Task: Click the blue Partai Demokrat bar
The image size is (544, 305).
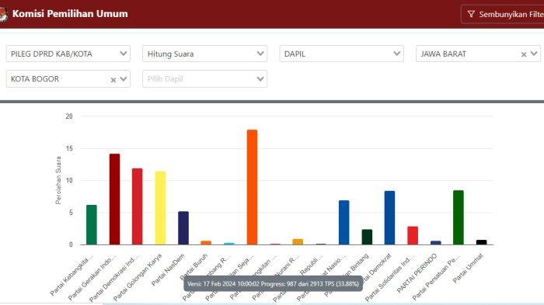Action: (389, 217)
